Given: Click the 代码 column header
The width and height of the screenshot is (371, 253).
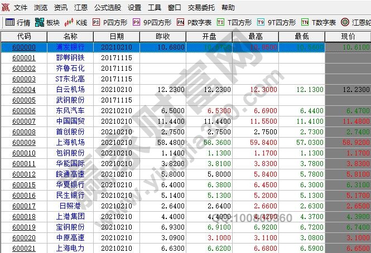Looking at the screenshot, I should pos(24,36).
